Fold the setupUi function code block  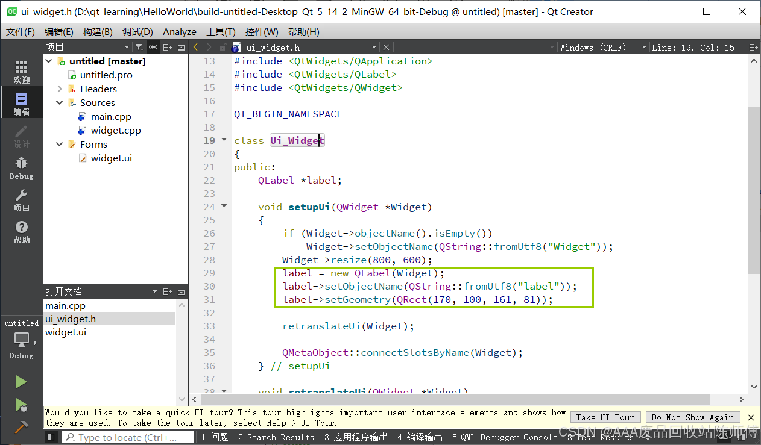tap(224, 207)
